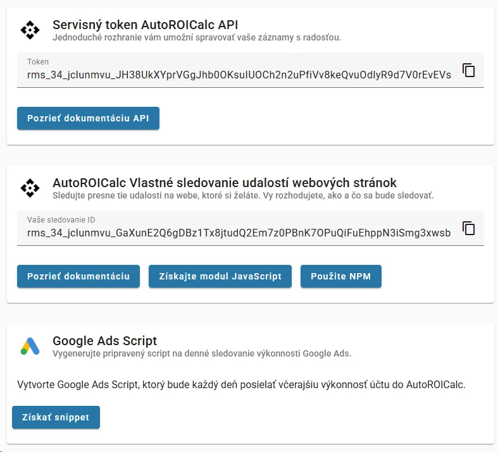Click the Vlastné sledovanie udalostí webových stránok heading
This screenshot has height=452, width=498.
[x=225, y=183]
